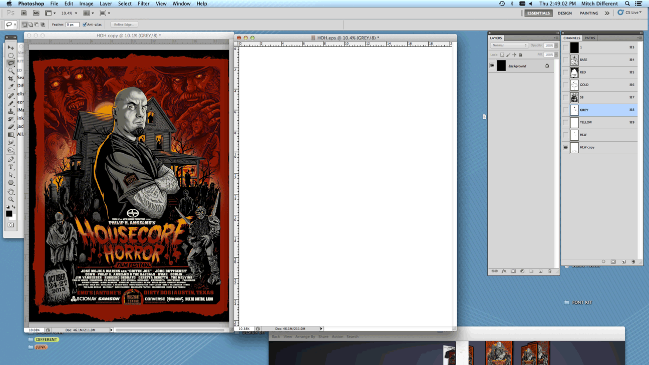The height and width of the screenshot is (365, 649).
Task: Open the Layer menu
Action: pyautogui.click(x=106, y=4)
